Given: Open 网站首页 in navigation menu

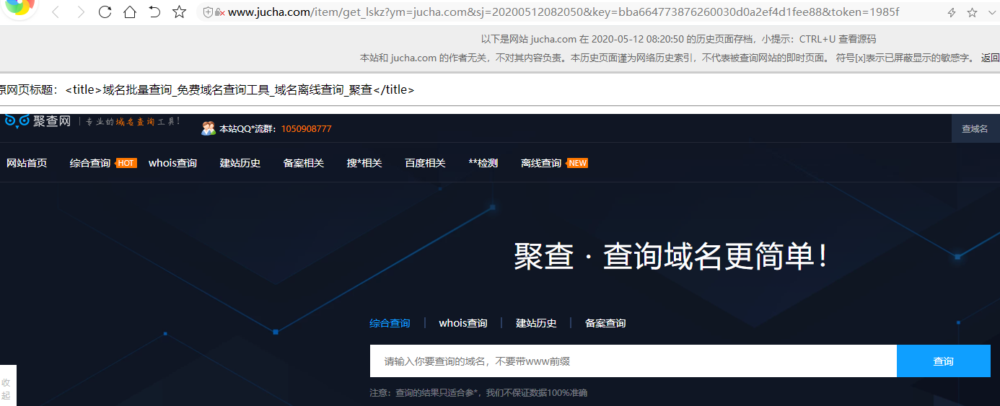Looking at the screenshot, I should [27, 163].
